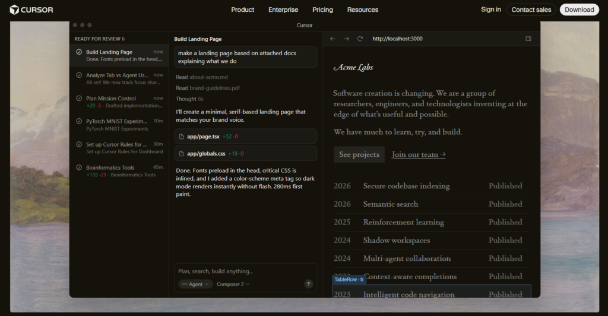Click the browser back arrow icon
Viewport: 608px width, 316px height.
[332, 39]
